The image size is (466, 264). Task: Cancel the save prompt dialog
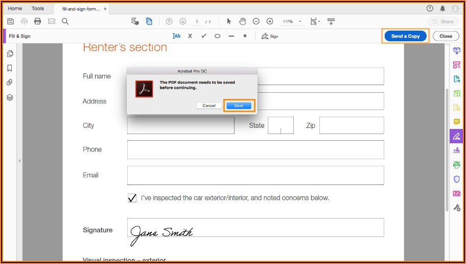tap(209, 105)
